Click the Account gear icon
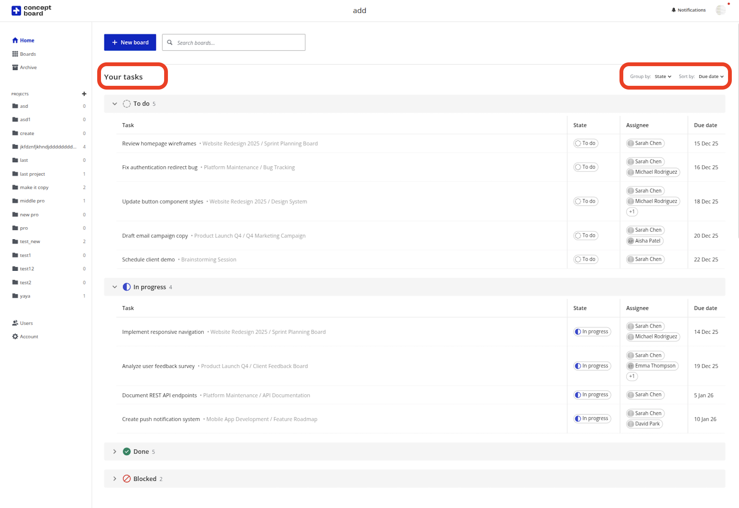 (15, 336)
